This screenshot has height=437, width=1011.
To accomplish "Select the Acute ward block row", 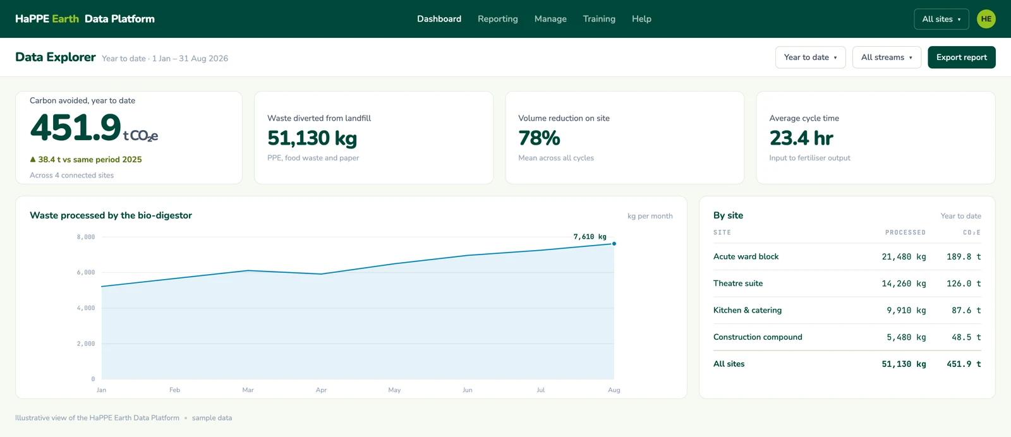I will click(847, 256).
